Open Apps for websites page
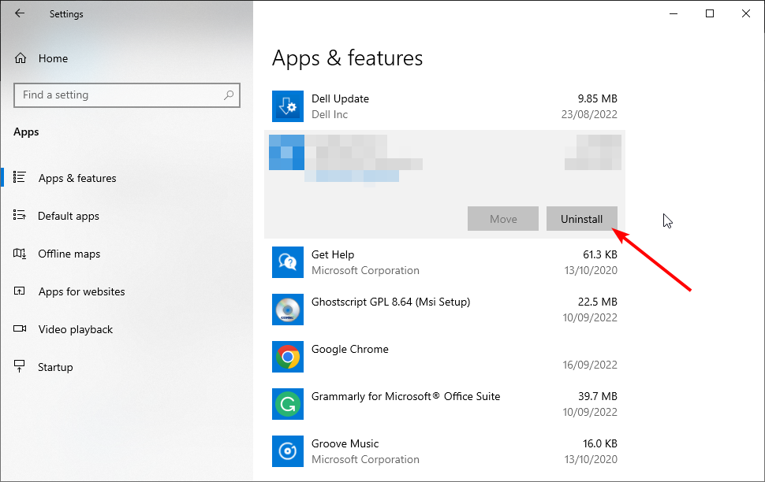The image size is (765, 482). 81,291
